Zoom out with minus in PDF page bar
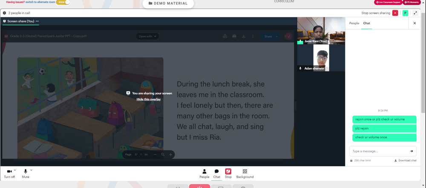The width and height of the screenshot is (426, 188). pos(155,155)
